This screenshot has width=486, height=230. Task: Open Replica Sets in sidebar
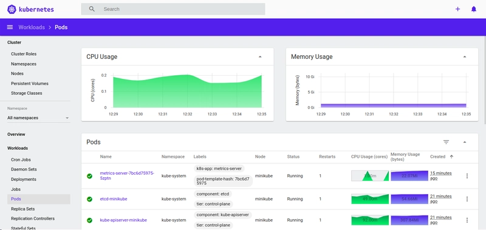click(x=22, y=209)
